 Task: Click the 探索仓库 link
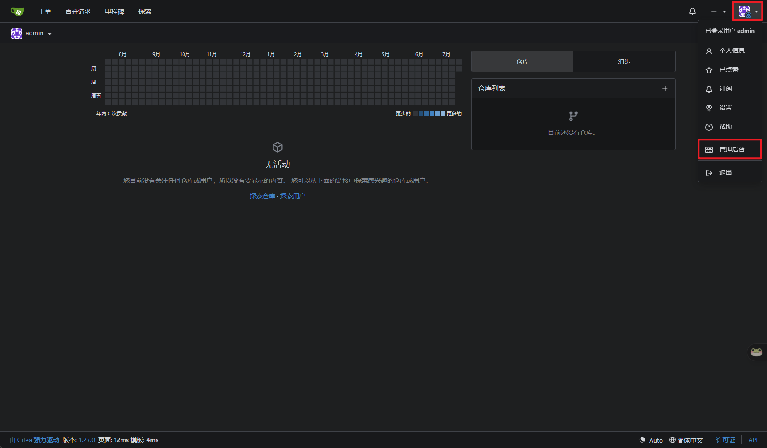262,196
